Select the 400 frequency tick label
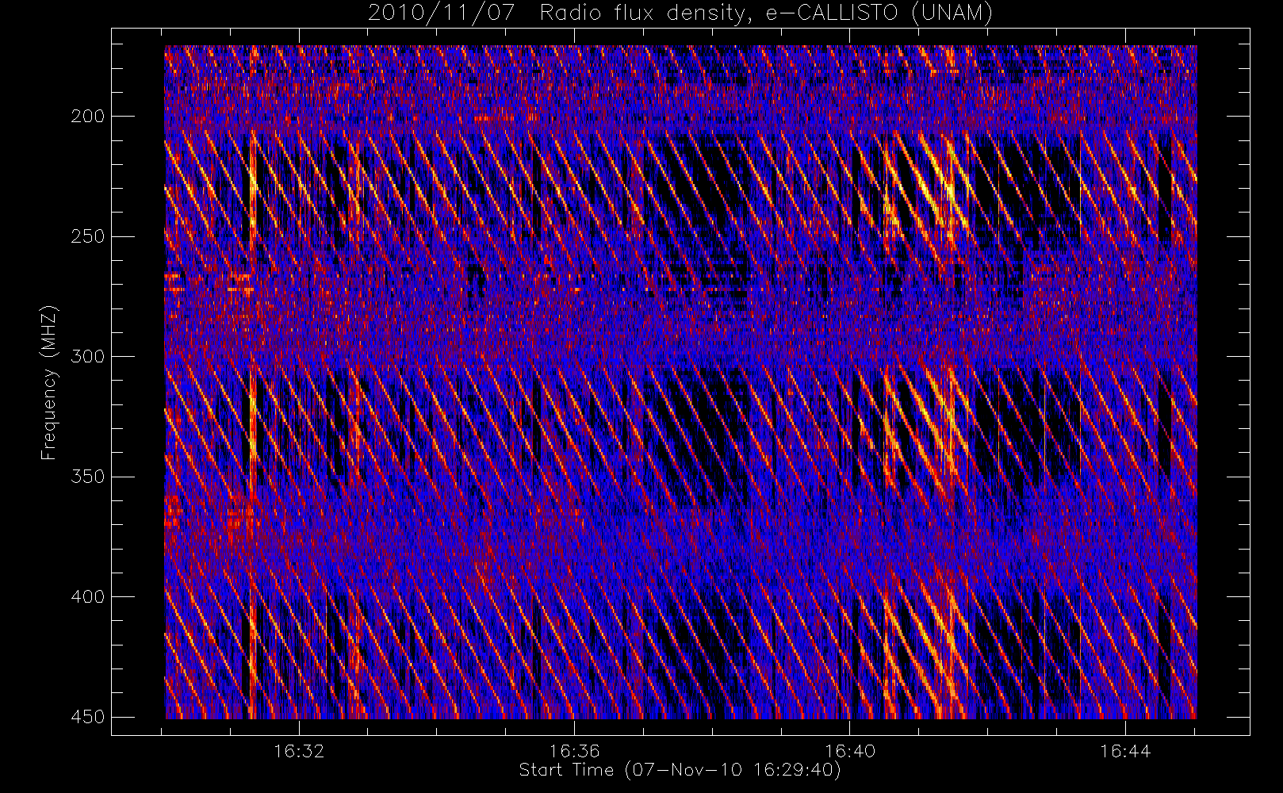This screenshot has height=793, width=1283. [x=88, y=596]
